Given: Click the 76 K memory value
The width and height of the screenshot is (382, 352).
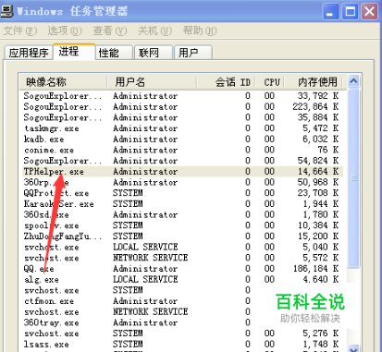Looking at the screenshot, I should point(328,150).
